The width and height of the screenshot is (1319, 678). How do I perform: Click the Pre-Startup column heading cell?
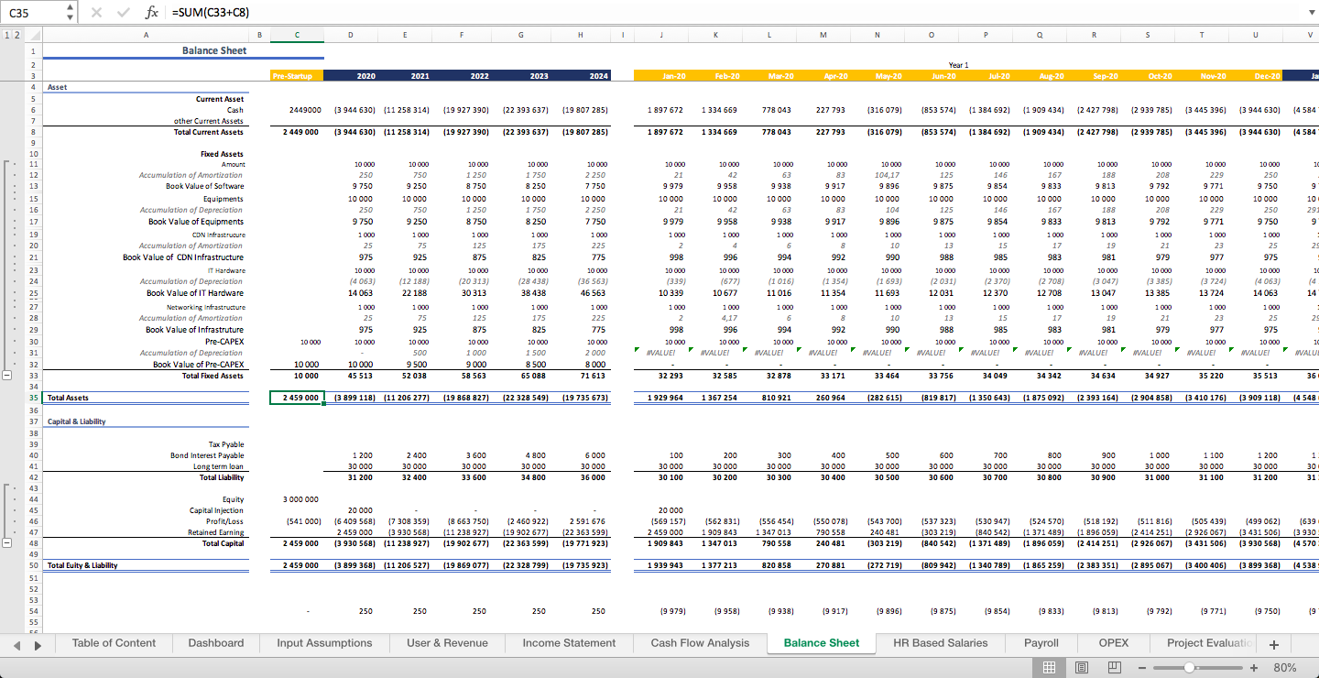coord(297,75)
